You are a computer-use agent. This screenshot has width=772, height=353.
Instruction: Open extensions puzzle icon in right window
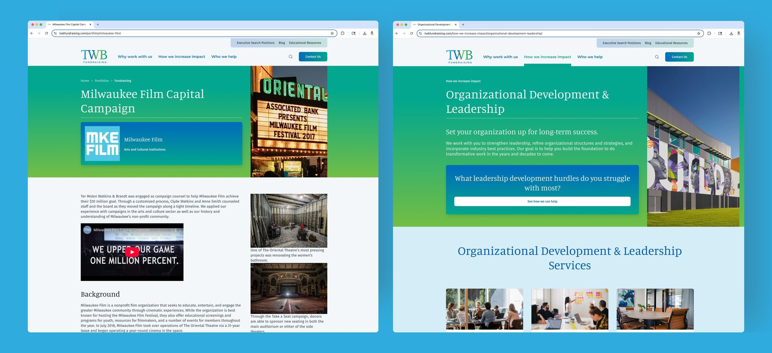(709, 34)
